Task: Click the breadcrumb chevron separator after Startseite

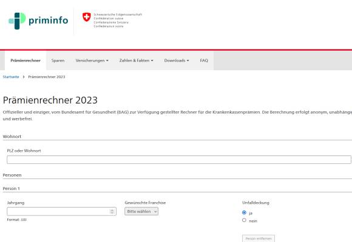Action: 24,77
